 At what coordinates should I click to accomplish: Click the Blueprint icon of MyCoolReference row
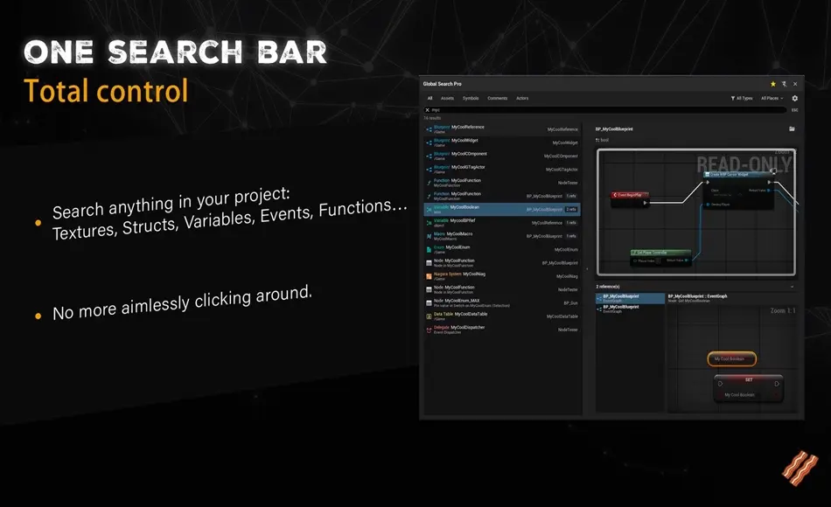point(429,129)
